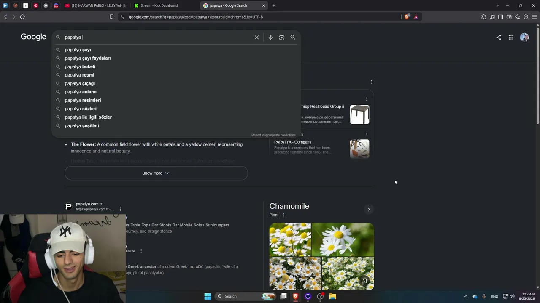Select the 'papatya çayı' suggestion
Viewport: 540px width, 303px height.
176,50
